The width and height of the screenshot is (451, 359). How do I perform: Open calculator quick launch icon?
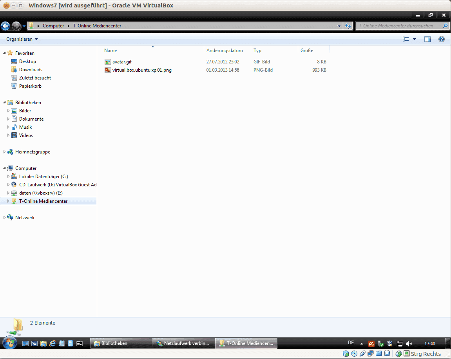tap(71, 343)
